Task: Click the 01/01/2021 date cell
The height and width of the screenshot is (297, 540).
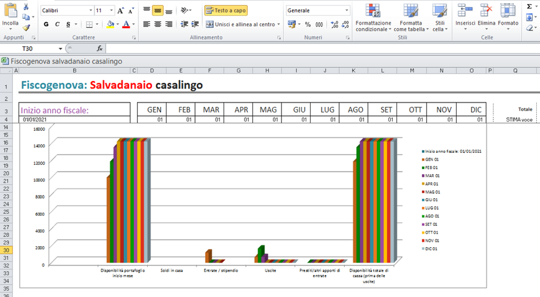Action: click(x=74, y=119)
